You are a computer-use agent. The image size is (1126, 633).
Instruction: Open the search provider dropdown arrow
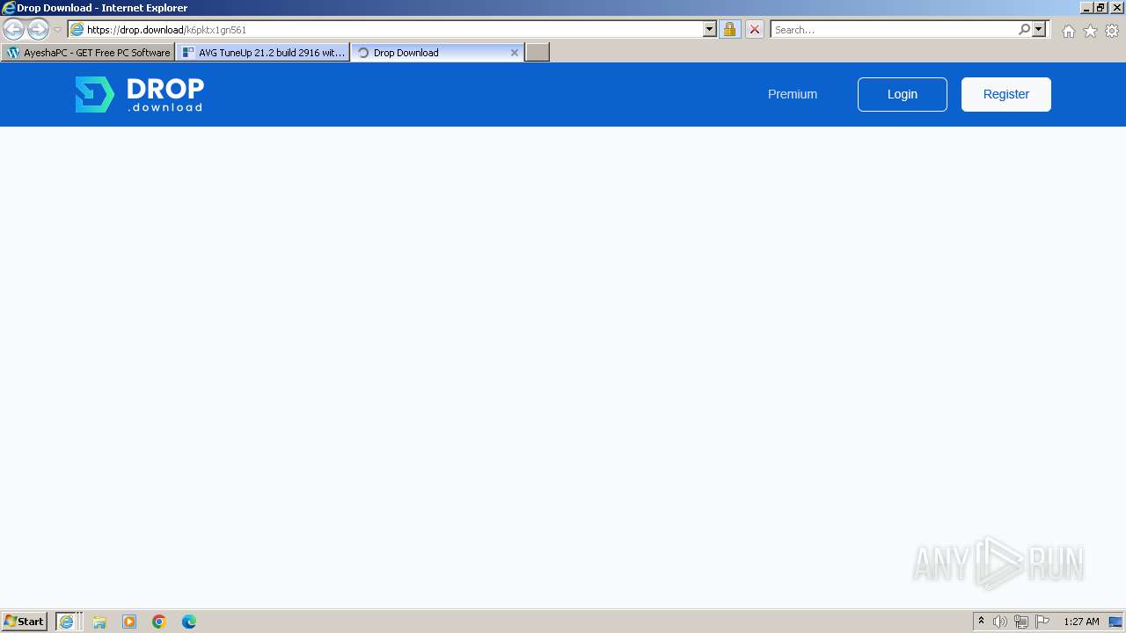1039,29
